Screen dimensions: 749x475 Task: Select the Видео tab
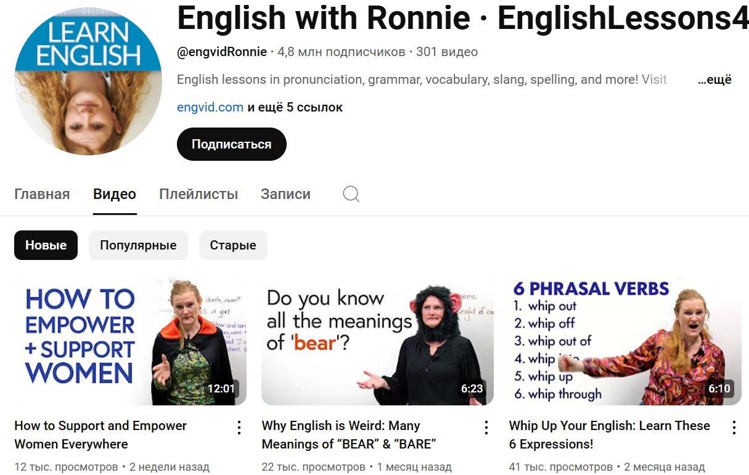[x=115, y=194]
